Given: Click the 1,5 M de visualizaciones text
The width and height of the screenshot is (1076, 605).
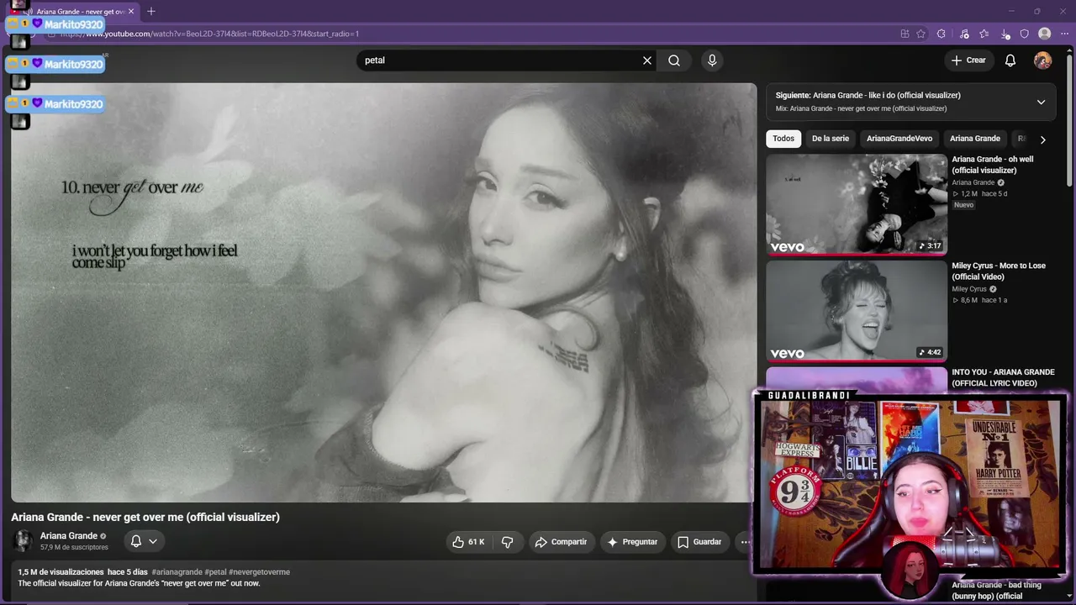Looking at the screenshot, I should pos(61,572).
